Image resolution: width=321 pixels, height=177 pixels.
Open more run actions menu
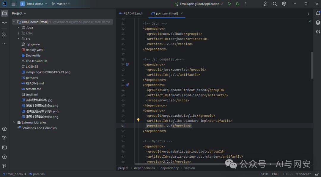pos(245,4)
